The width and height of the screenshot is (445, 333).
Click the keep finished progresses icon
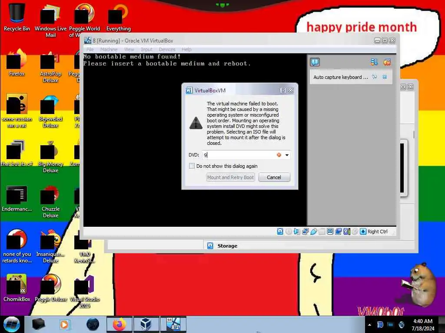coord(374,62)
